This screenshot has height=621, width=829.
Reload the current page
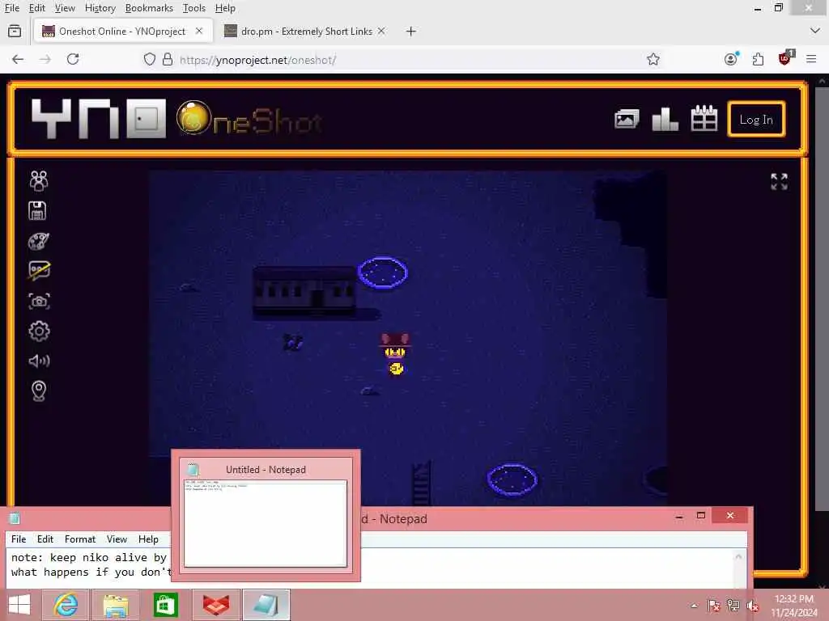tap(73, 59)
